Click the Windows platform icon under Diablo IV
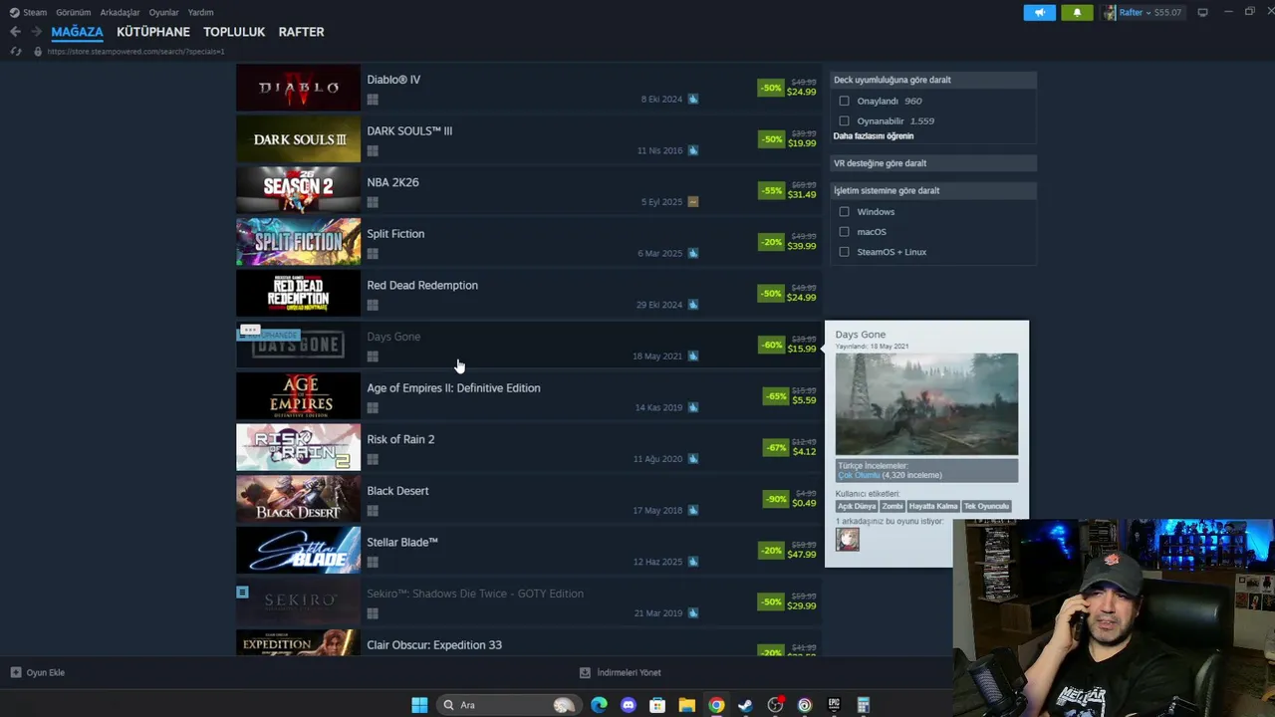This screenshot has width=1275, height=717. [373, 100]
